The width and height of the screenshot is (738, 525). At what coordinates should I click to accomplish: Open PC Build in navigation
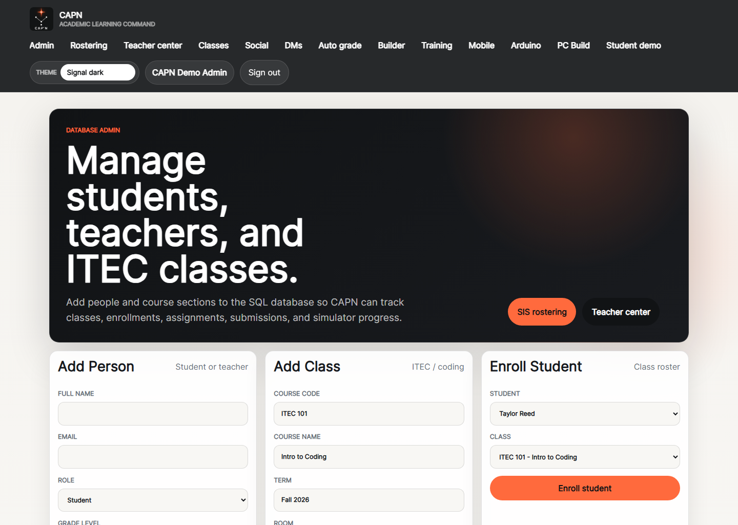(x=573, y=46)
